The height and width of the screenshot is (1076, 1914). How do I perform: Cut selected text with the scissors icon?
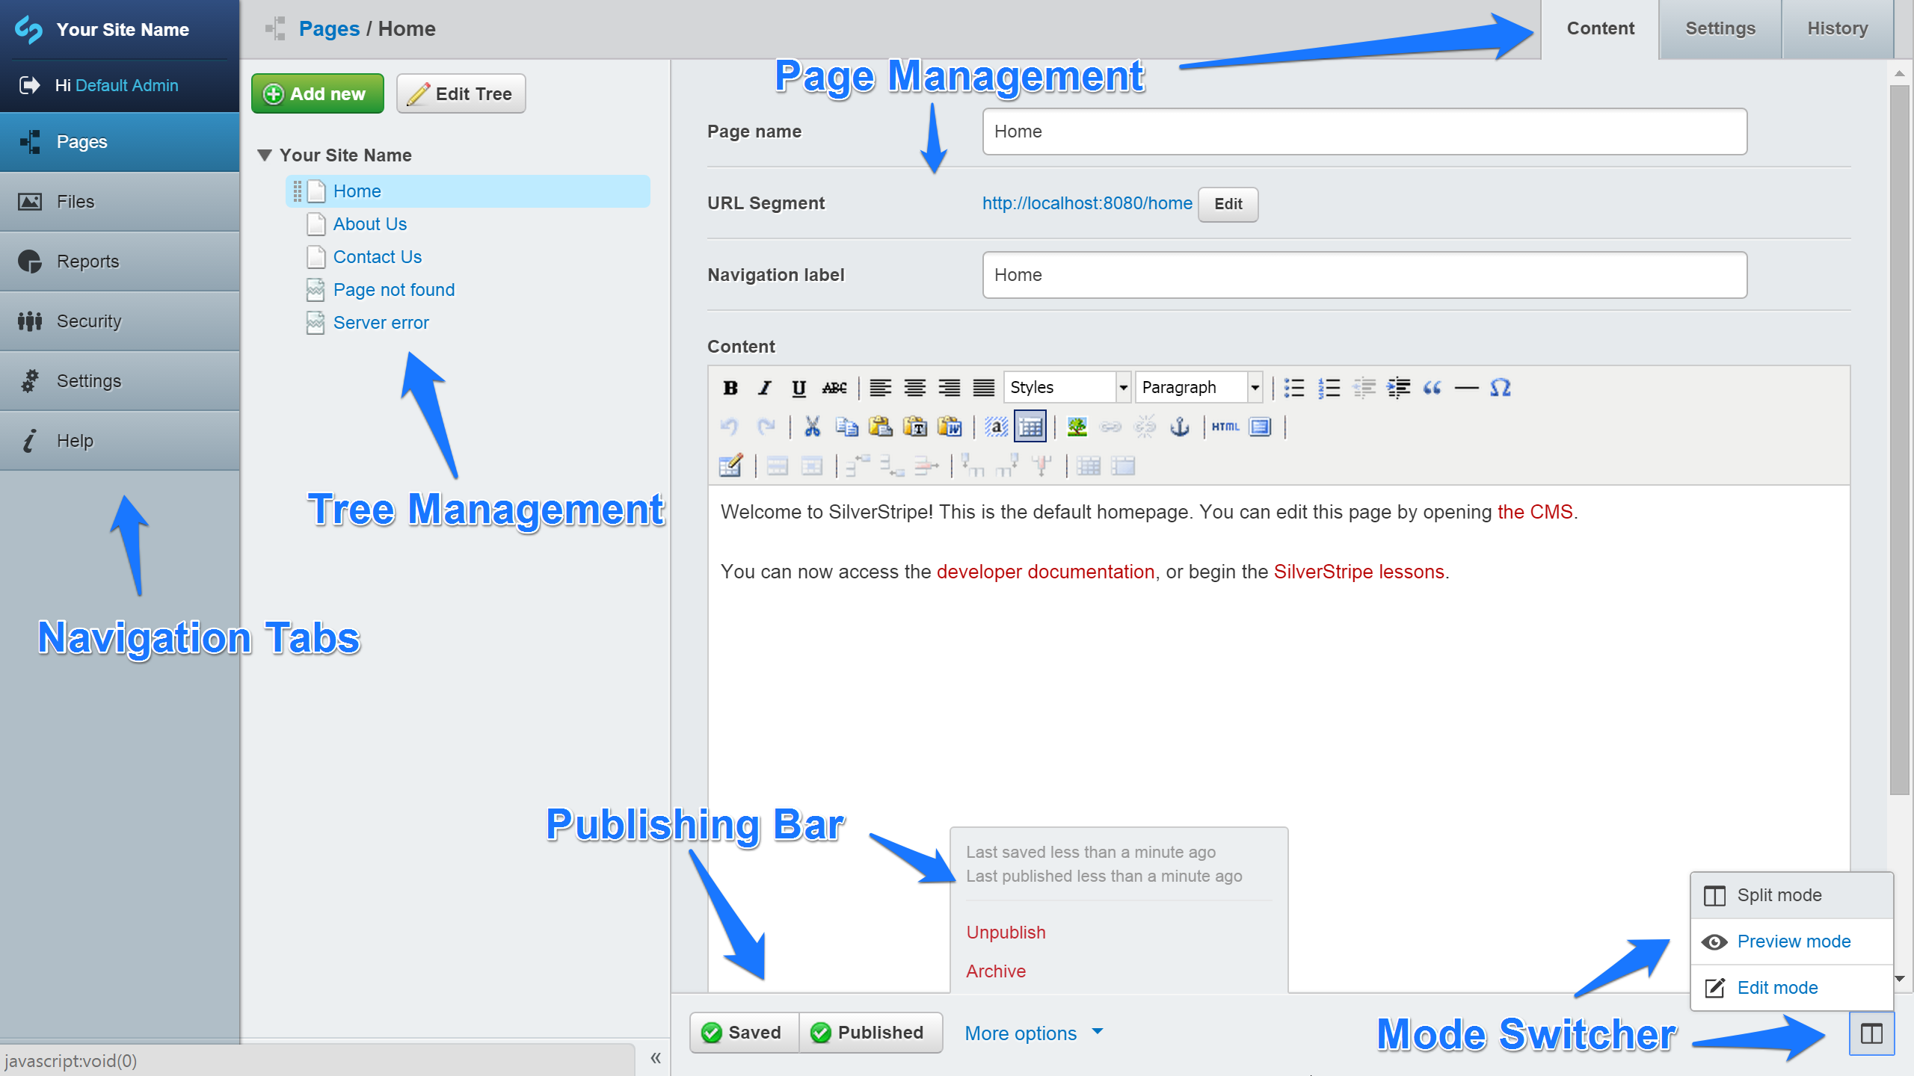[x=813, y=426]
